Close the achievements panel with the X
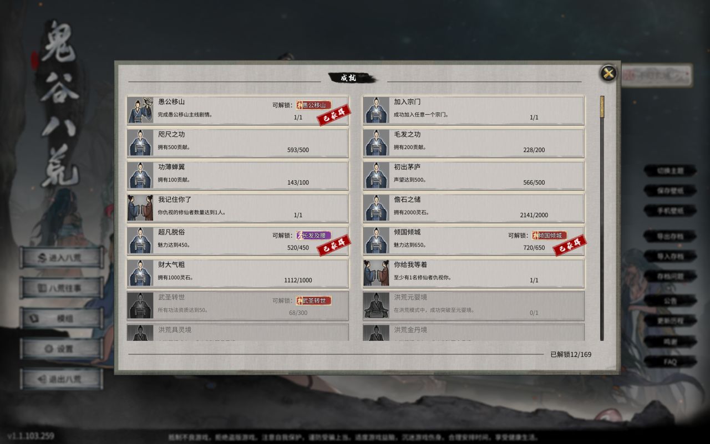The height and width of the screenshot is (444, 710). coord(608,73)
